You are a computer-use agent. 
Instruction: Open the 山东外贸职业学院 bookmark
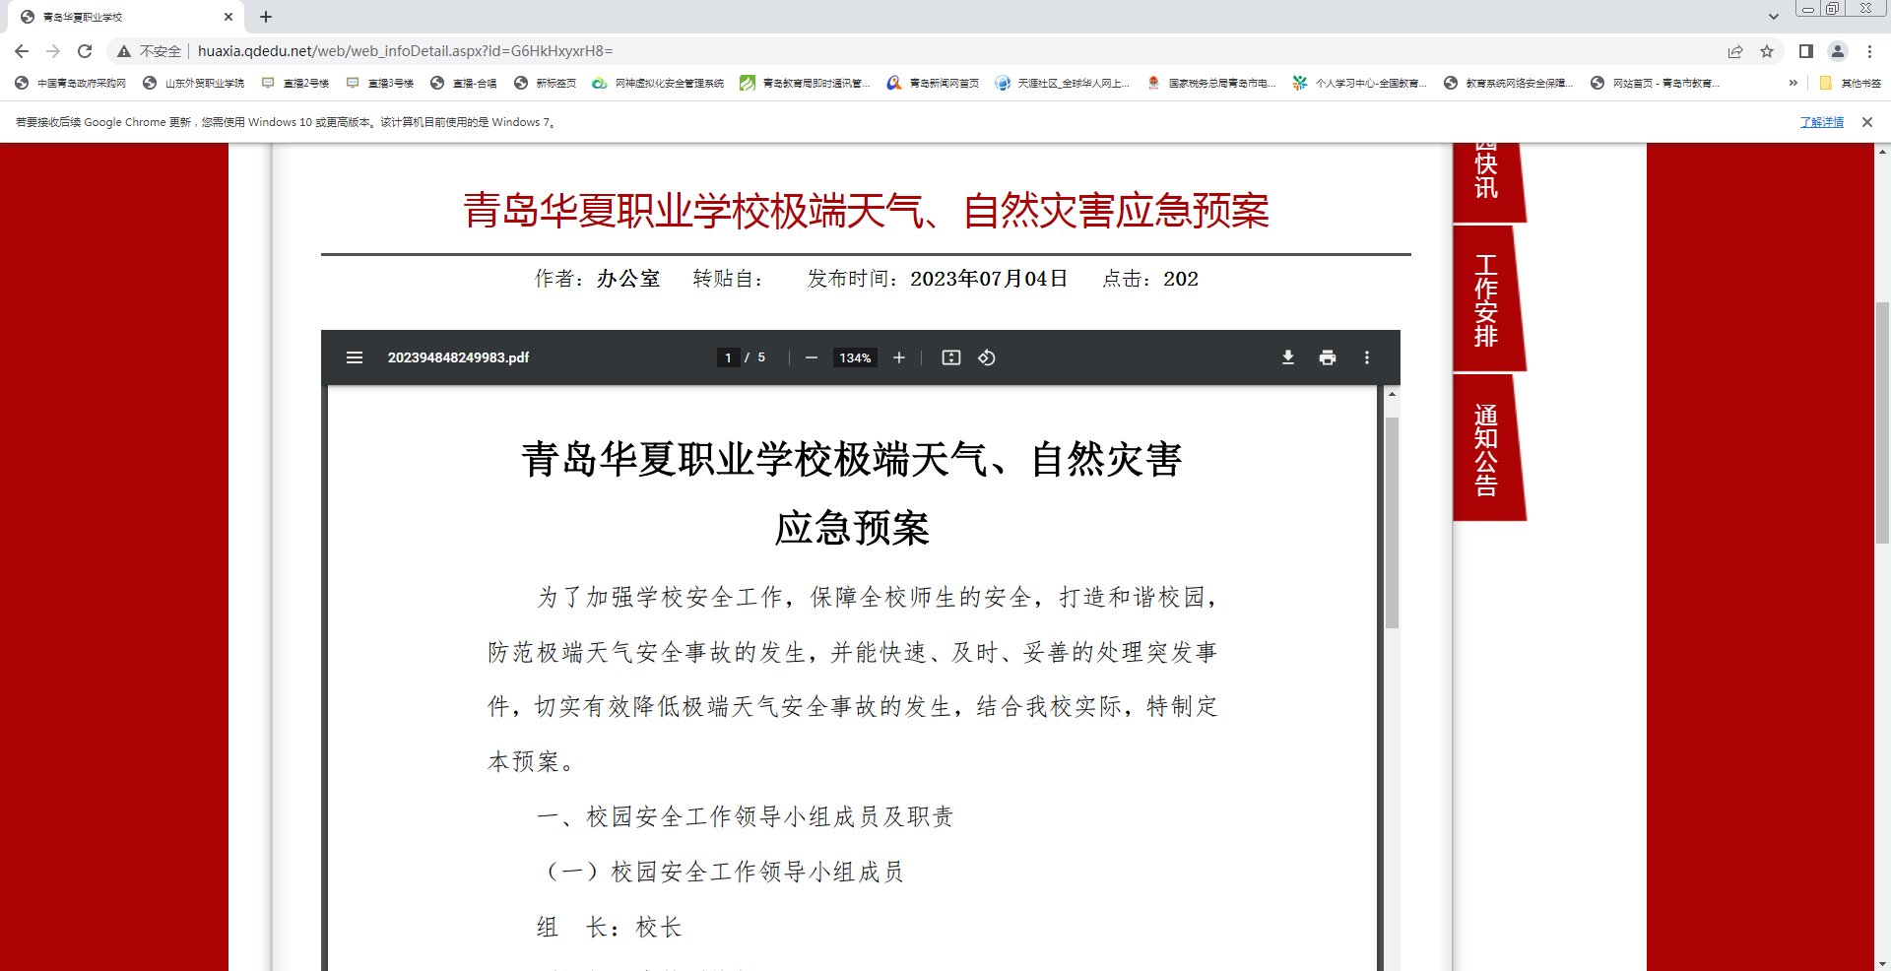194,83
